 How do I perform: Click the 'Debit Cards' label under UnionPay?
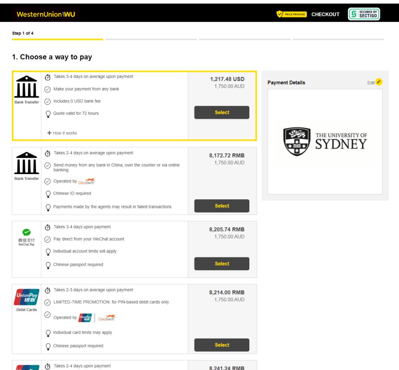(x=27, y=310)
